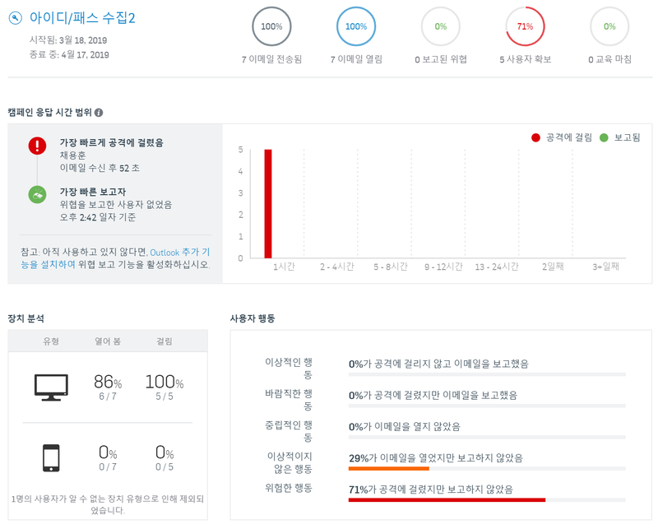Click the 가장 빠른 보고자 heading
658x529 pixels.
(92, 192)
